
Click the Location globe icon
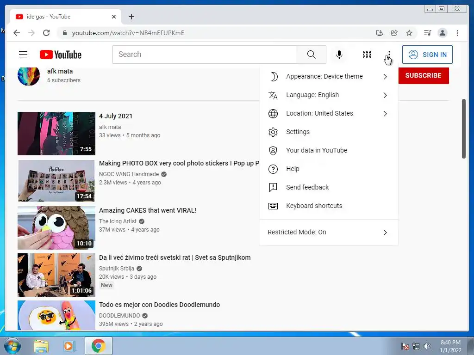point(273,114)
